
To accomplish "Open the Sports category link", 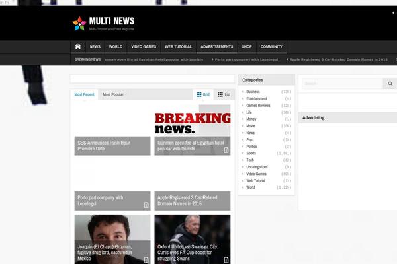I will pos(251,153).
